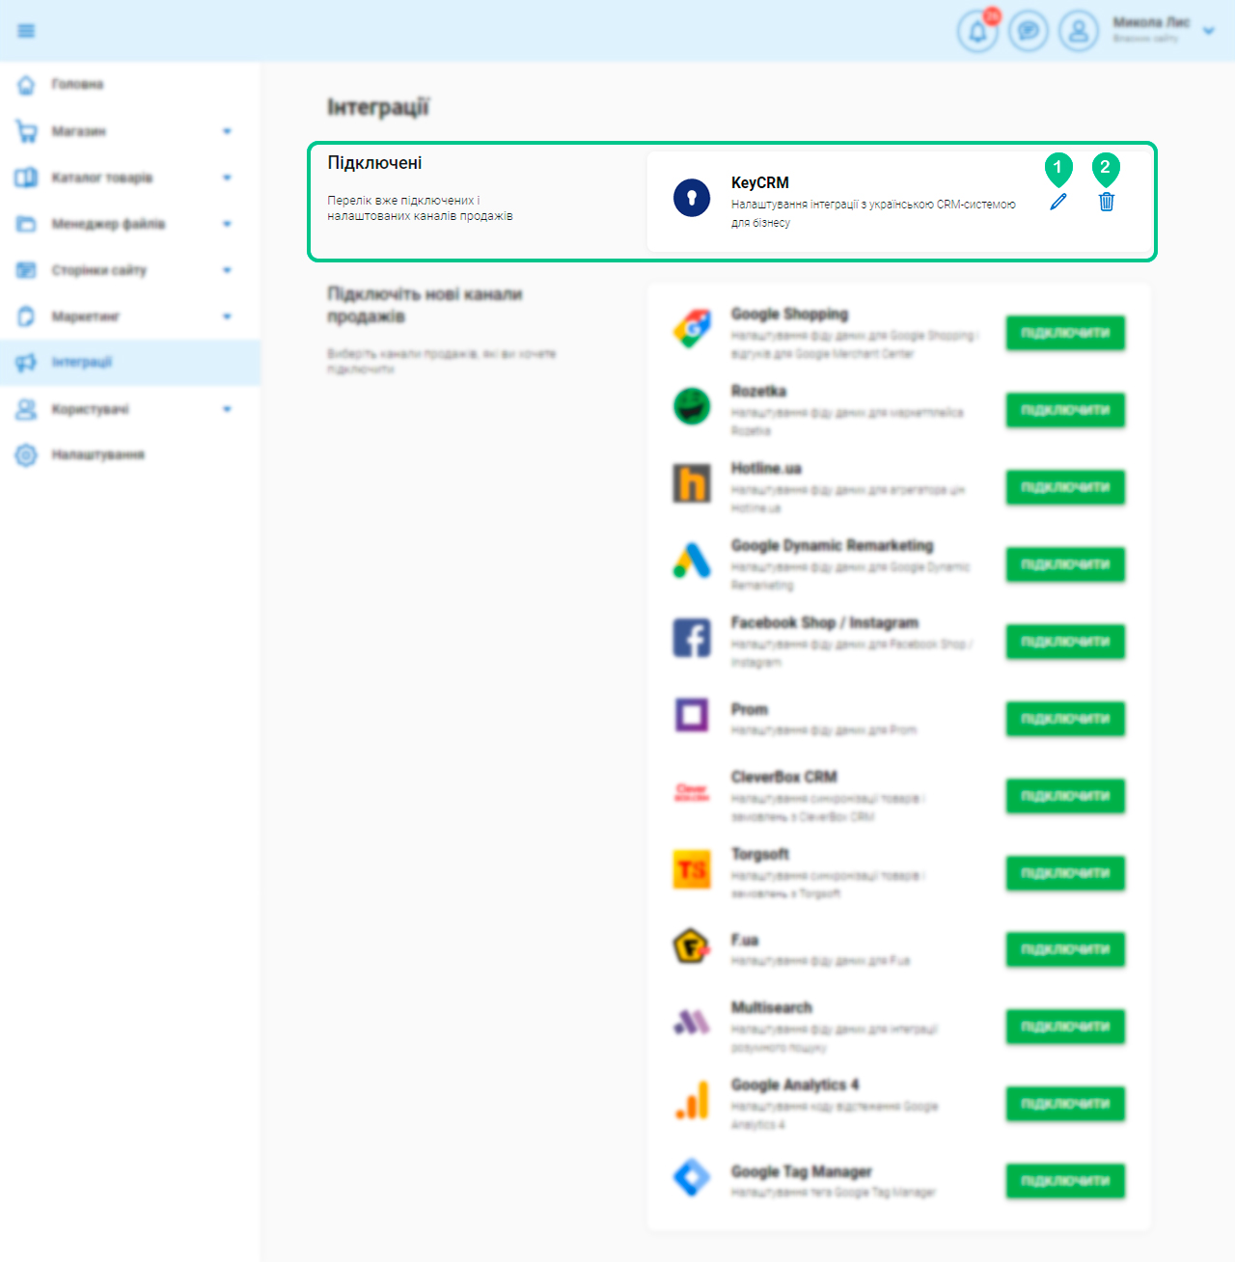The width and height of the screenshot is (1235, 1262).
Task: Click the user profile avatar icon
Action: (1079, 32)
